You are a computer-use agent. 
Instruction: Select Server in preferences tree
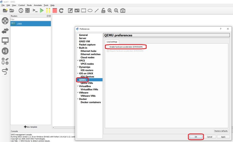(x=82, y=38)
